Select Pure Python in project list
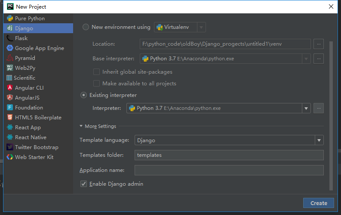This screenshot has width=341, height=215. coord(30,19)
